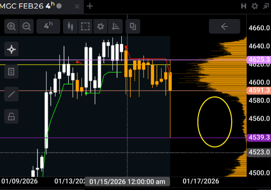Click the back arrow button

point(225,26)
